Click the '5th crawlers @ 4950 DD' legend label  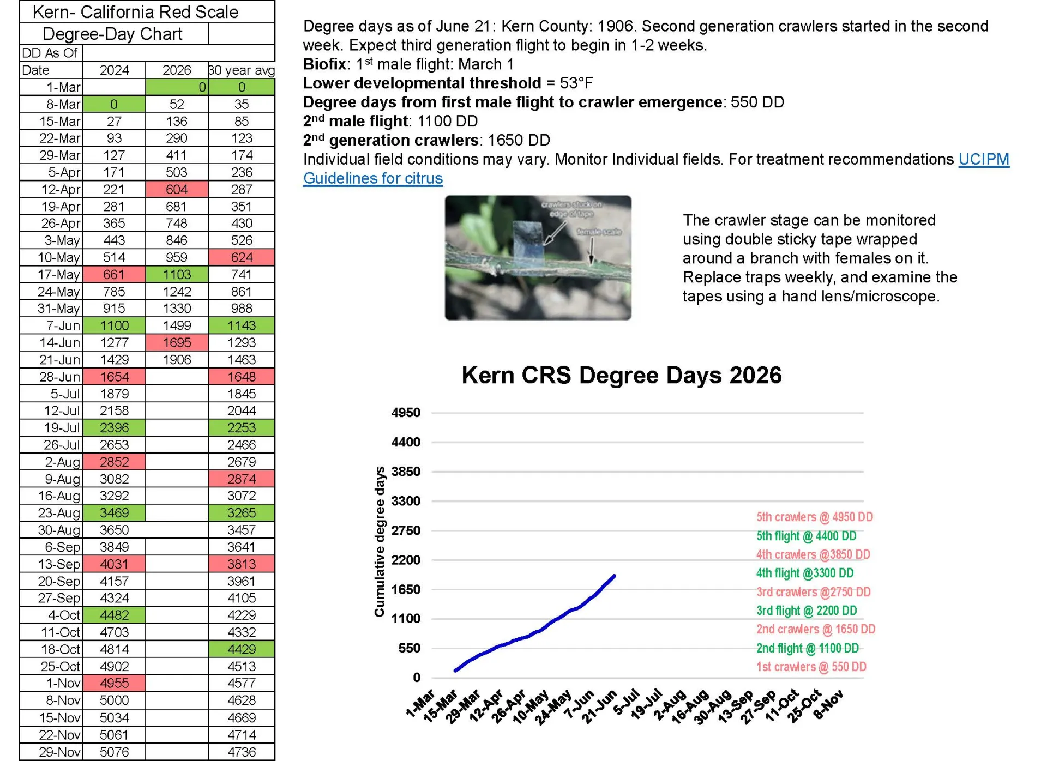(814, 517)
